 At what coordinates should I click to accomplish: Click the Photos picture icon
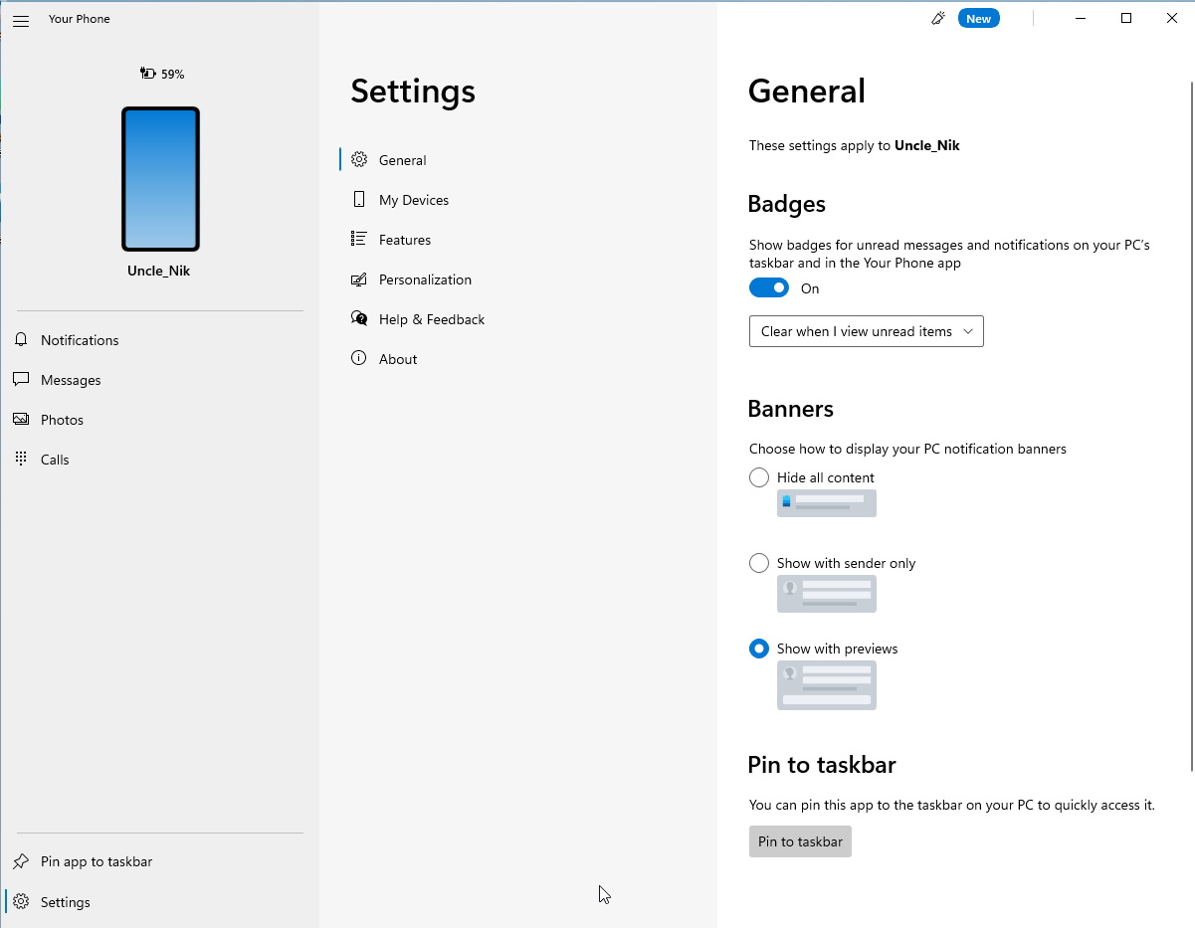tap(21, 420)
